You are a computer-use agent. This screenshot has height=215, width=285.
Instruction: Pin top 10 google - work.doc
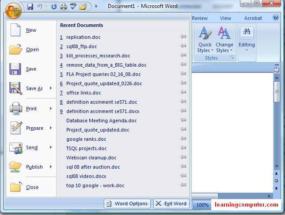click(x=183, y=185)
